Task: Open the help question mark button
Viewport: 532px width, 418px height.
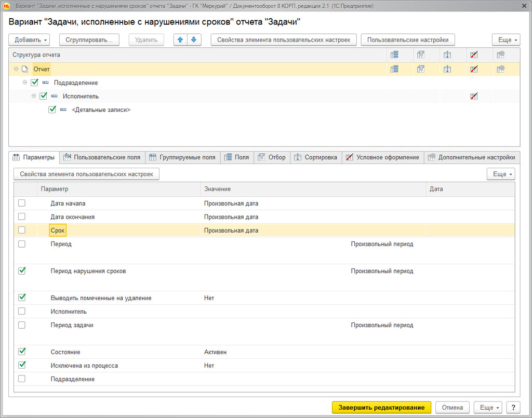Action: point(513,408)
